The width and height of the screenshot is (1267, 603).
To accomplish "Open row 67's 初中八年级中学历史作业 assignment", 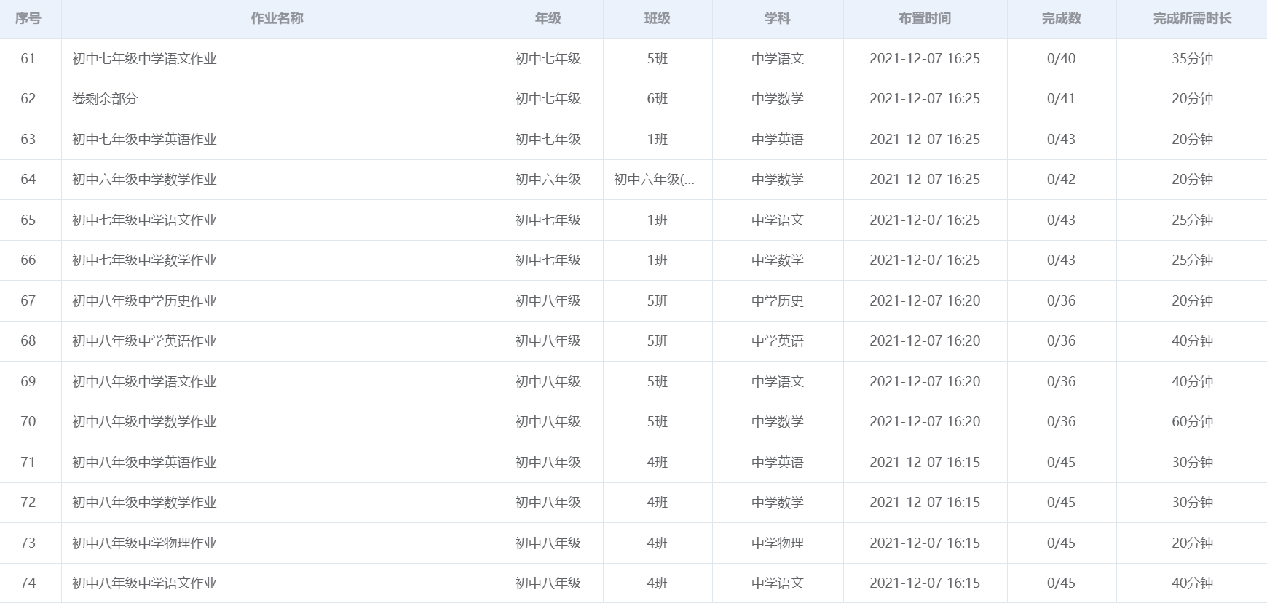I will pos(144,301).
